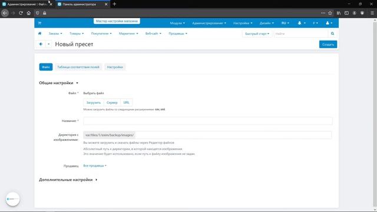Open the notifications bell menu
377x212 pixels.
(302, 23)
